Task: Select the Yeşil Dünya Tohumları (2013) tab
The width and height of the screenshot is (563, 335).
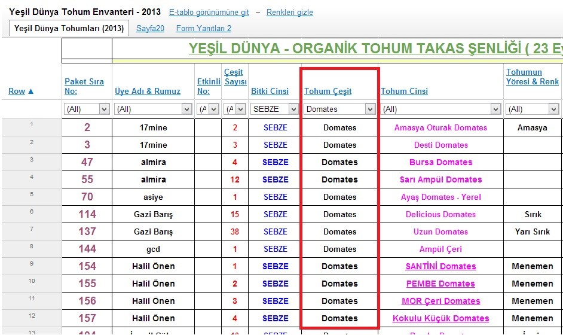Action: click(x=69, y=28)
